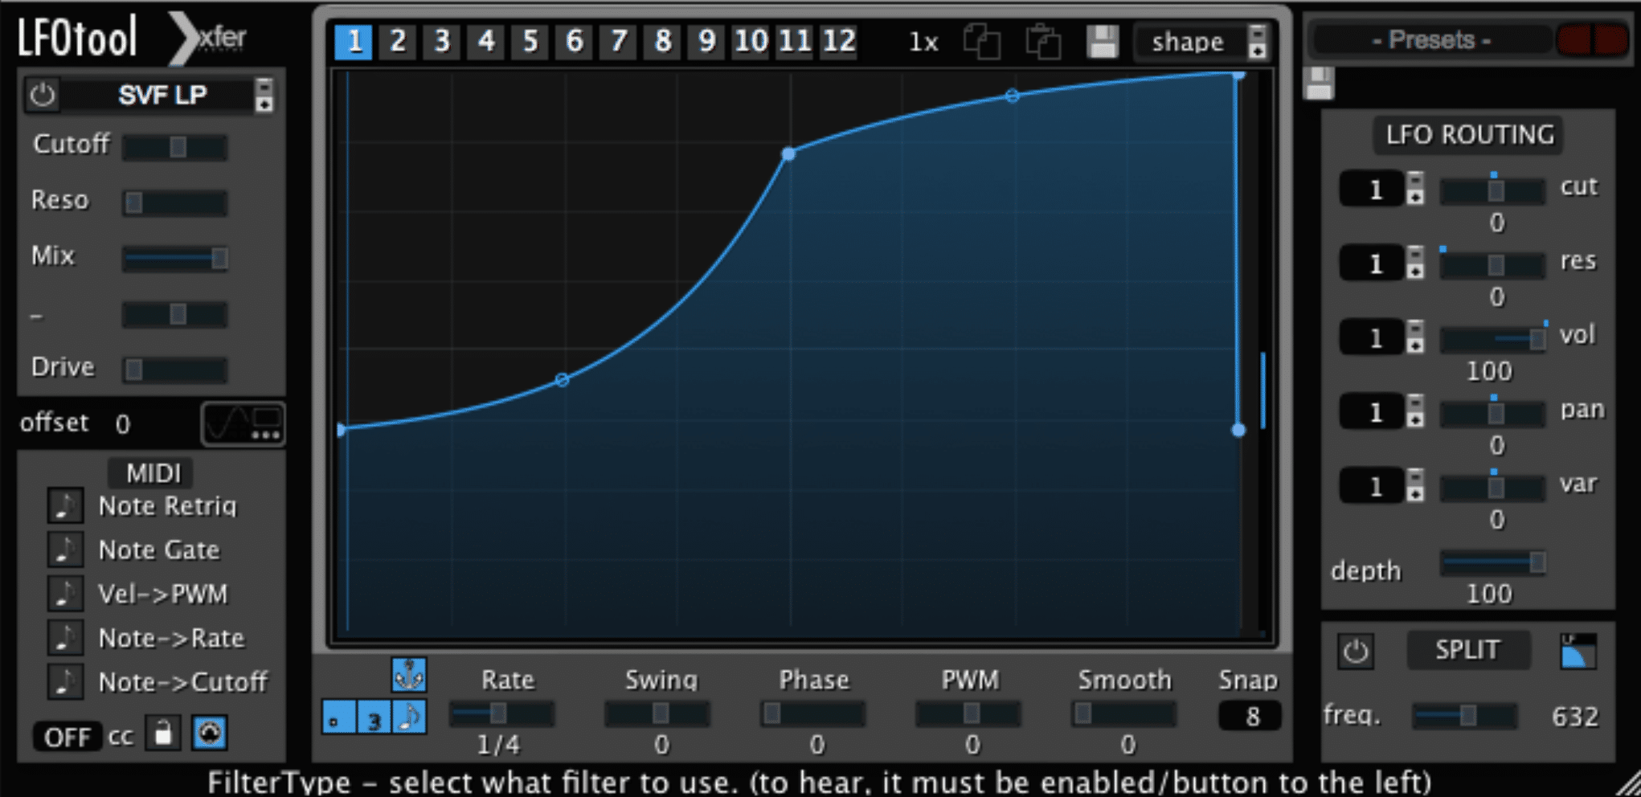The width and height of the screenshot is (1641, 797).
Task: Open the shape dropdown menu
Action: pyautogui.click(x=1202, y=42)
